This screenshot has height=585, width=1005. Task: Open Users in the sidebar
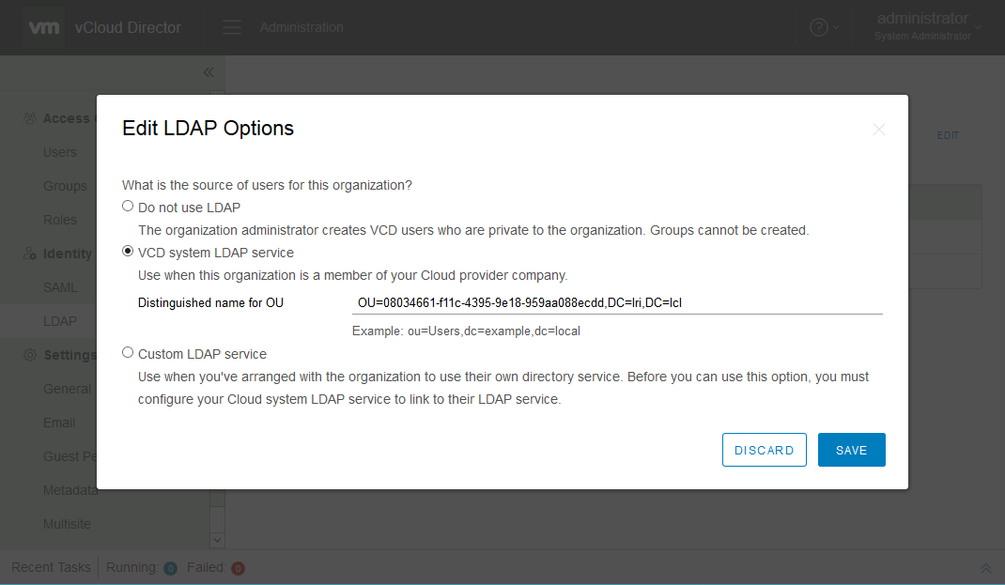point(59,152)
